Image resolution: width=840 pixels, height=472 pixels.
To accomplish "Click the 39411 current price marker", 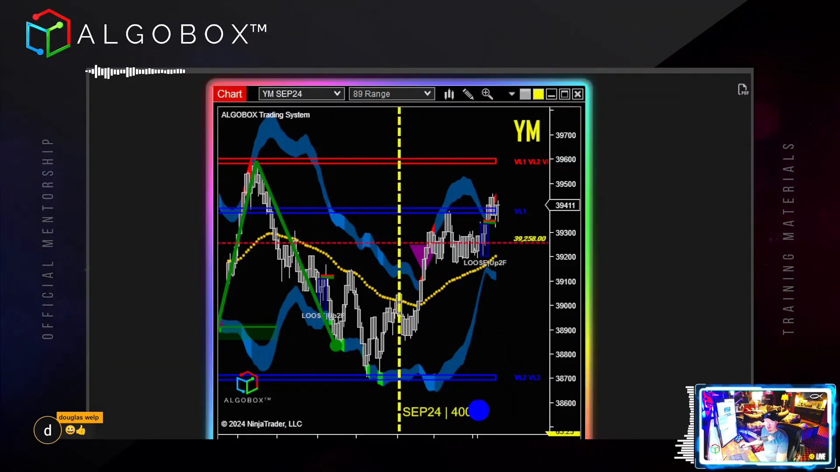I will (x=563, y=205).
